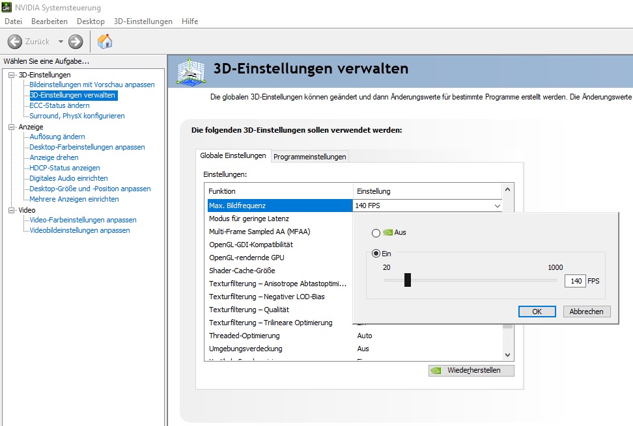Select OpenGL-rendernde GPU row
This screenshot has height=426, width=633.
pos(280,258)
